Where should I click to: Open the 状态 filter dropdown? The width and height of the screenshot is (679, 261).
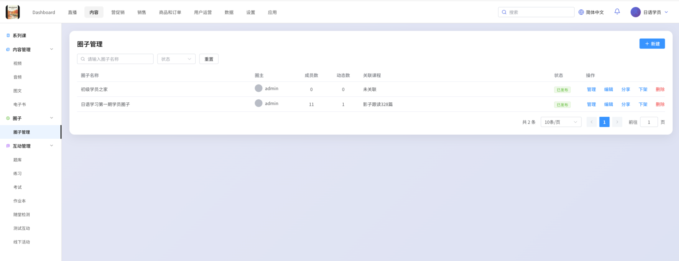pos(176,59)
